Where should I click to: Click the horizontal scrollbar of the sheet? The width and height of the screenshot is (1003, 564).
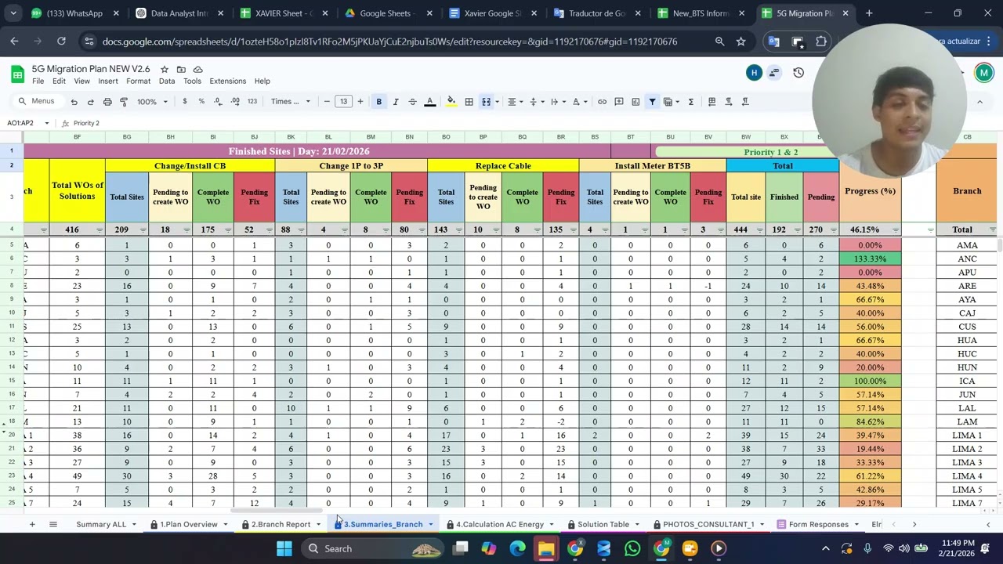(277, 511)
